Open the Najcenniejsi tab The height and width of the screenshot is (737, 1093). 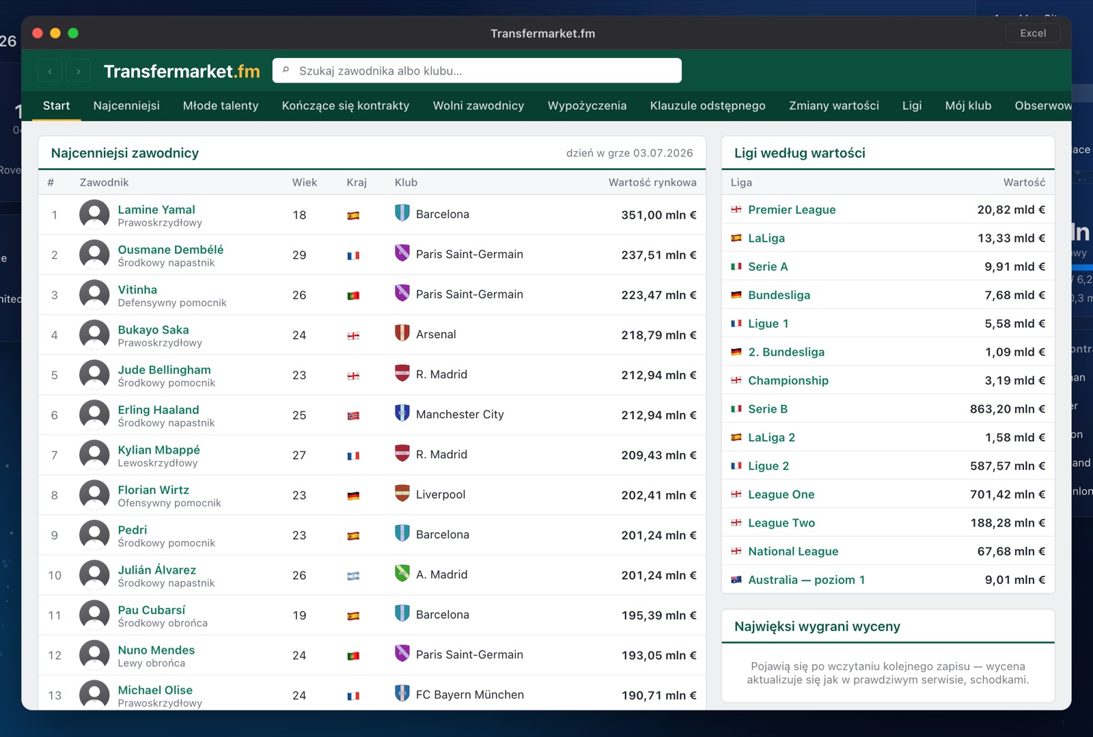(126, 106)
